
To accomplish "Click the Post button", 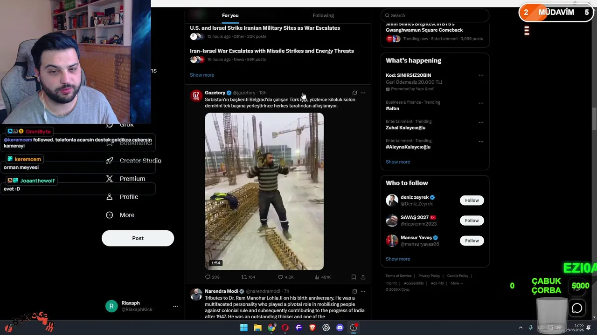I will point(138,238).
